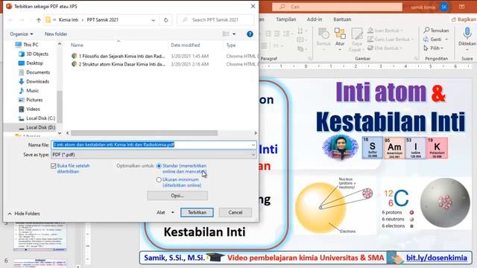Screen dimensions: 477x268
Task: Click Isian Bentuk shape fill icon
Action: (370, 30)
